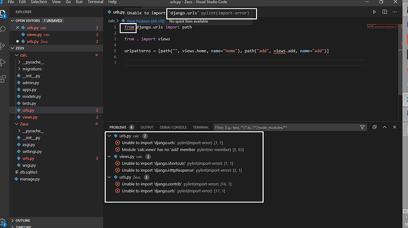Open the Search view in activity bar

pyautogui.click(x=3, y=30)
